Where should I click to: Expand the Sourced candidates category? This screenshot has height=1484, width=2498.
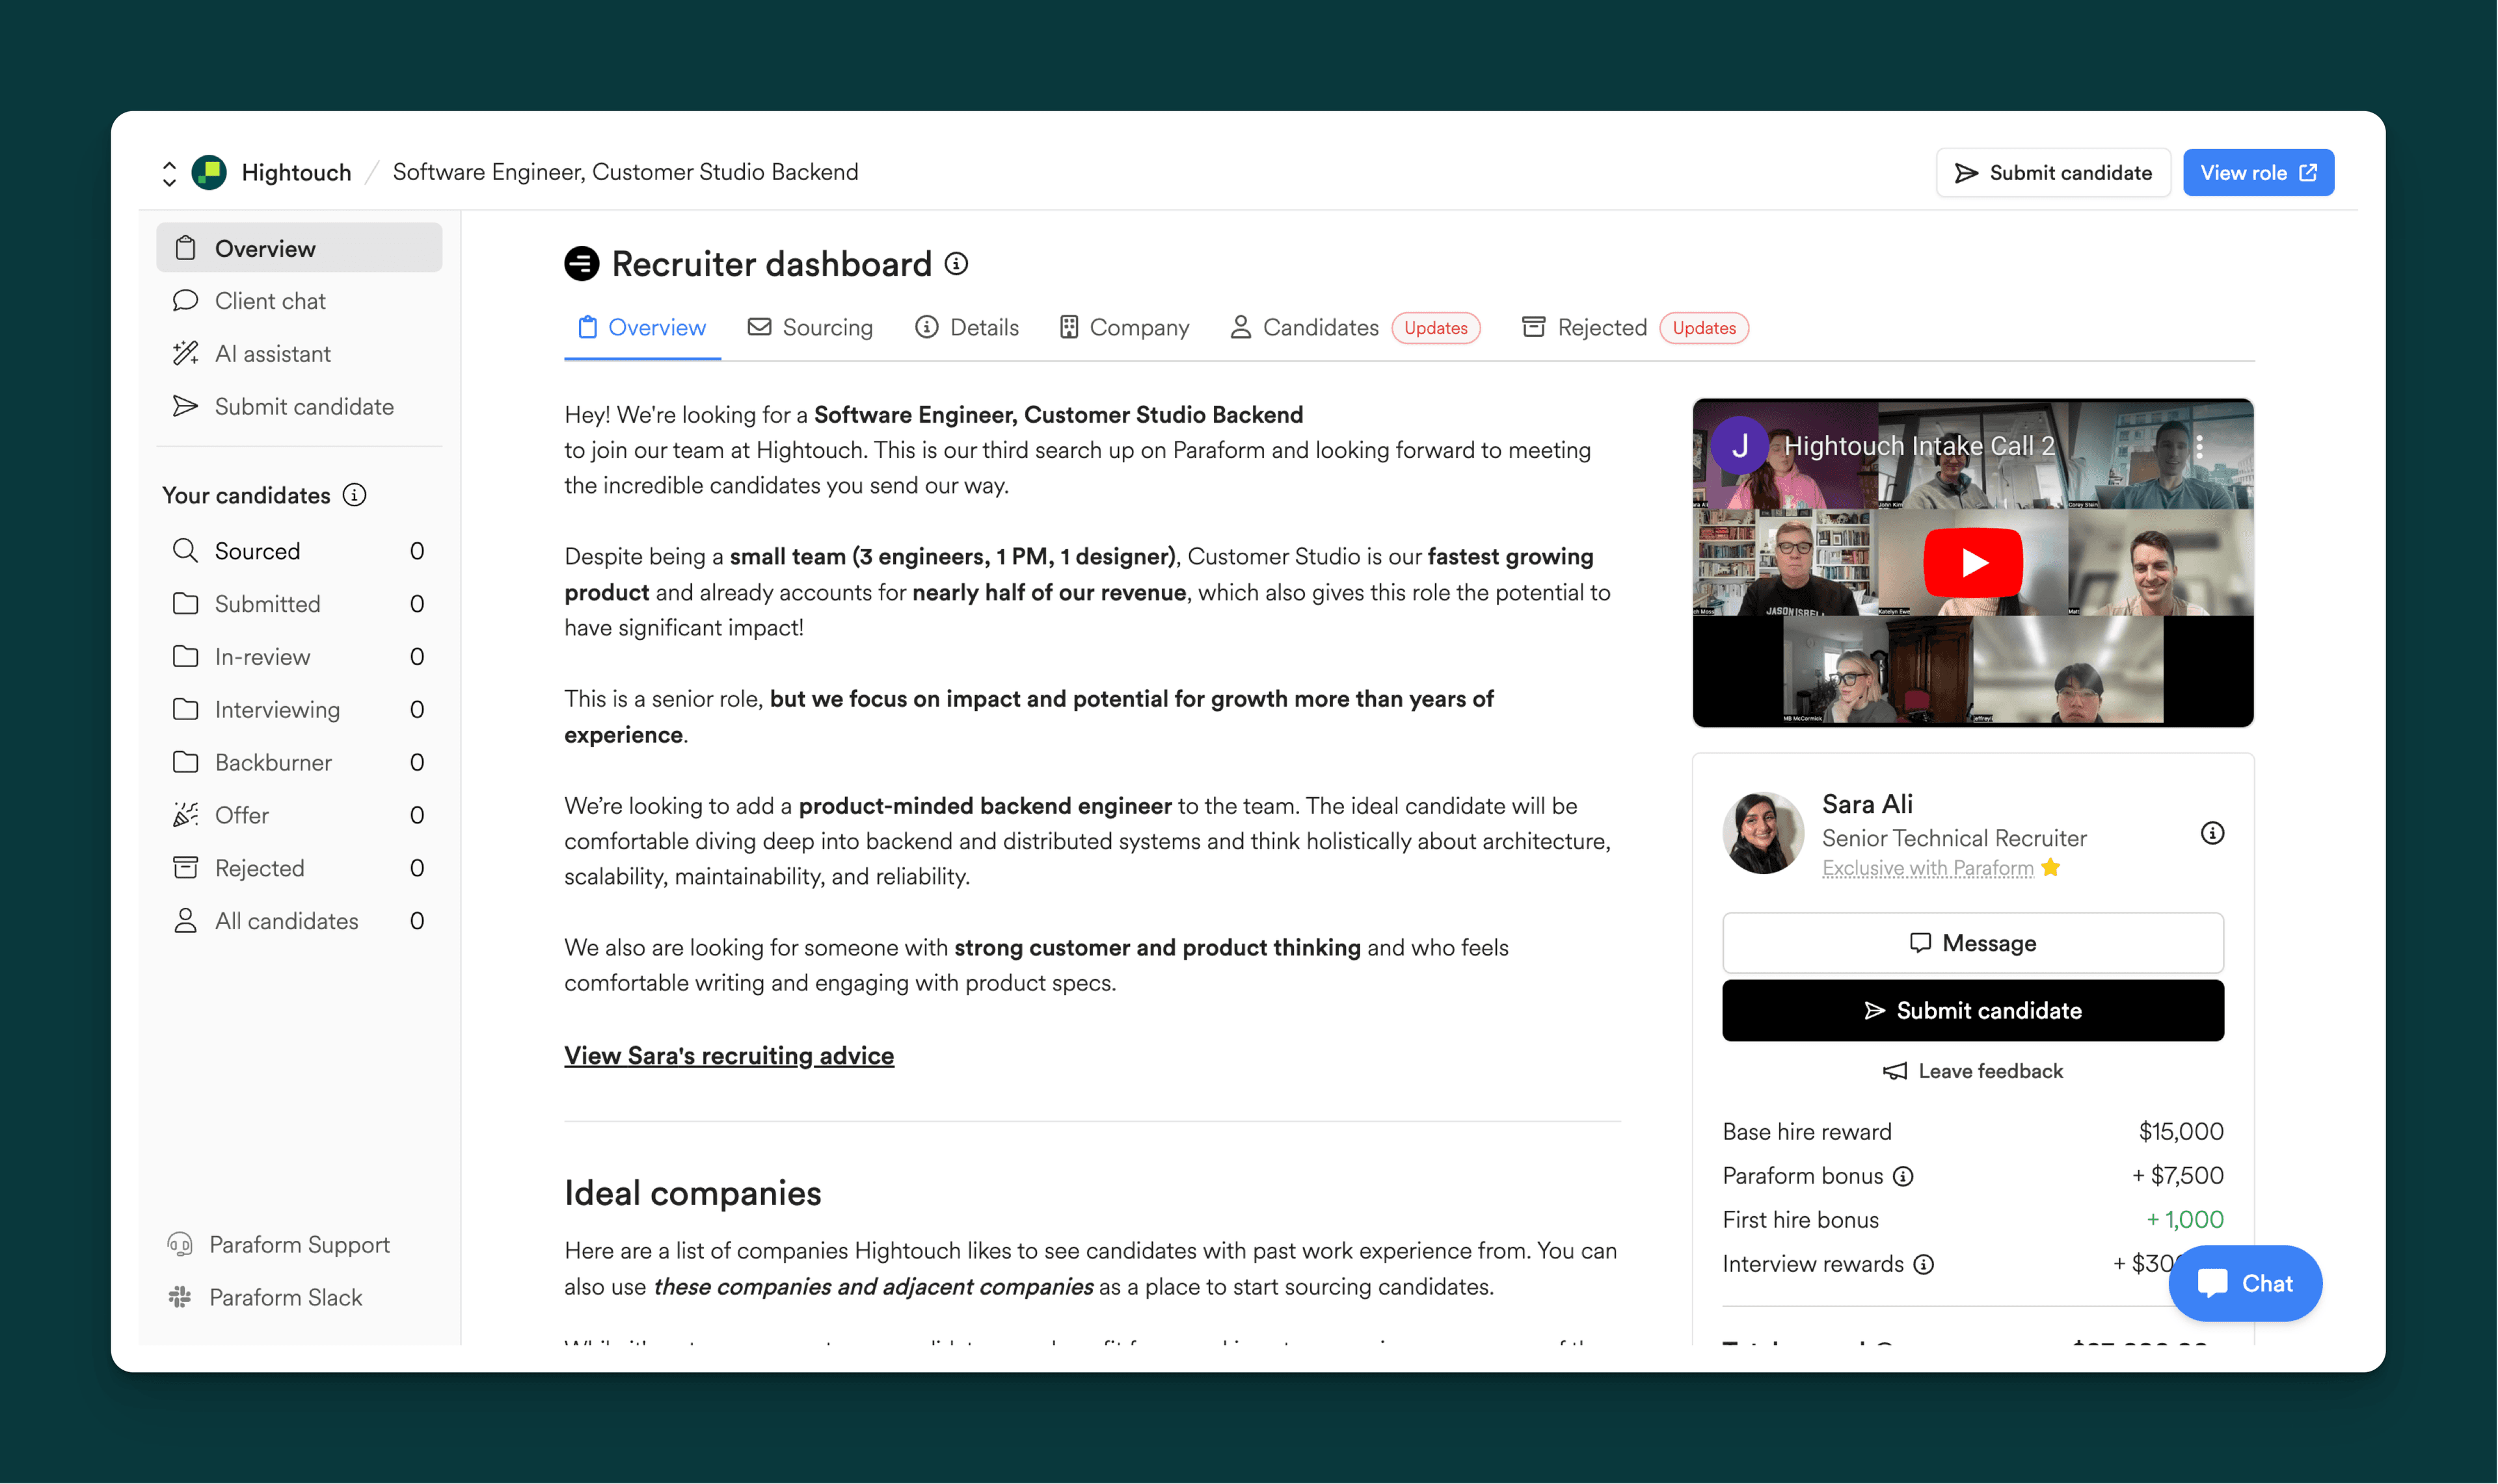tap(256, 550)
